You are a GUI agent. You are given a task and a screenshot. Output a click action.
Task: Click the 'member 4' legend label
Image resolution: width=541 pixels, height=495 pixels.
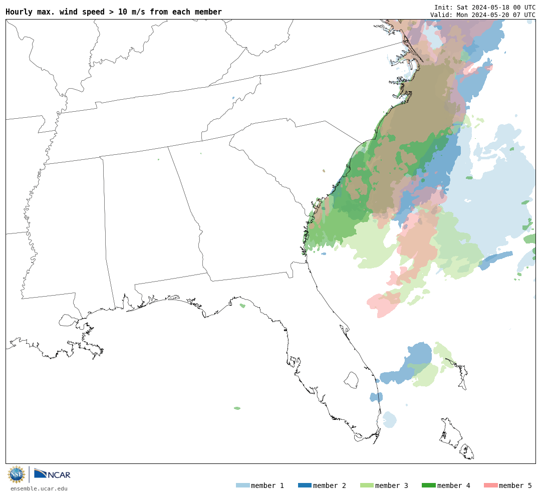coord(454,485)
